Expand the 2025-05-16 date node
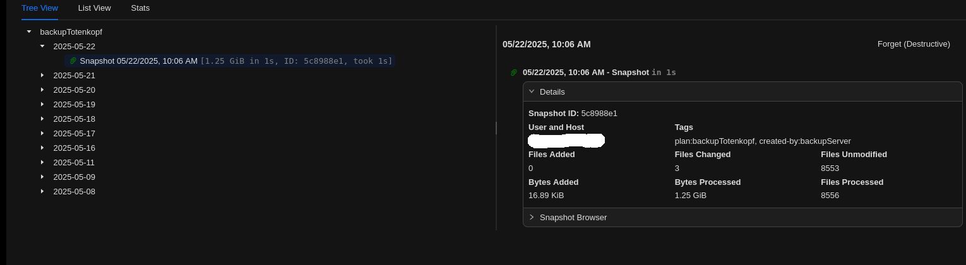The image size is (966, 265). tap(42, 148)
